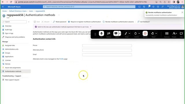This screenshot has width=185, height=104.
Task: Open the header feedback icon
Action: [x=162, y=7]
